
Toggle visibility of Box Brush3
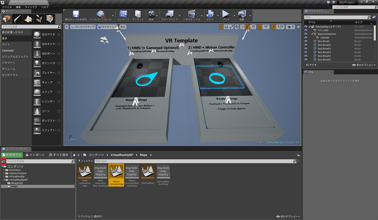(306, 49)
